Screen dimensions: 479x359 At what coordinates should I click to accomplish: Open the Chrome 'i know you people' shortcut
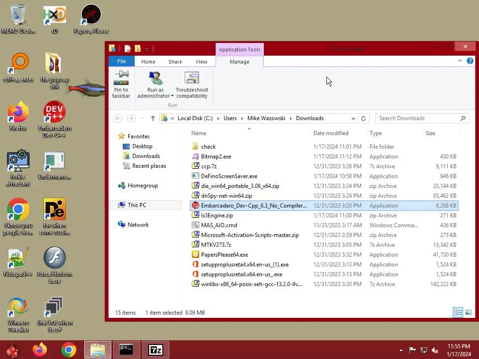pos(18,217)
